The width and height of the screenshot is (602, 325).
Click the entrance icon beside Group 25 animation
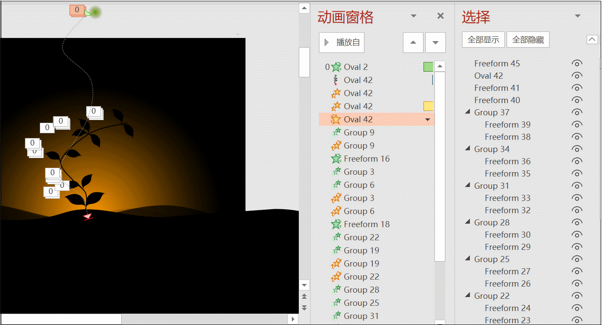point(336,303)
